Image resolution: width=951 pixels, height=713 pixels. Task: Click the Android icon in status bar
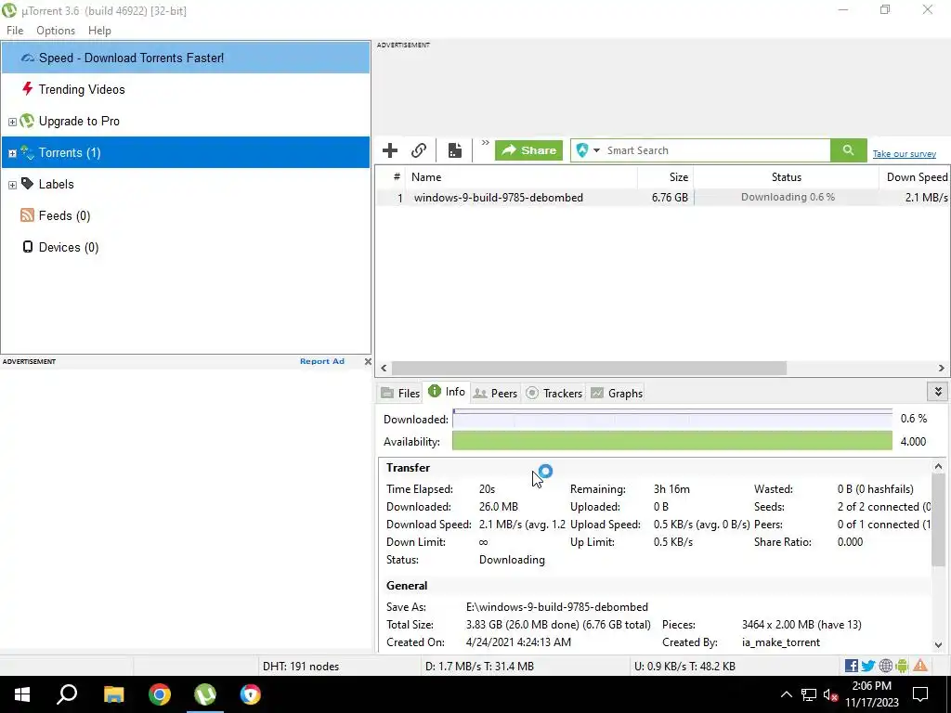(903, 667)
